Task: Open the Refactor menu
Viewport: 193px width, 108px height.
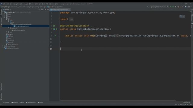Action: (31, 4)
